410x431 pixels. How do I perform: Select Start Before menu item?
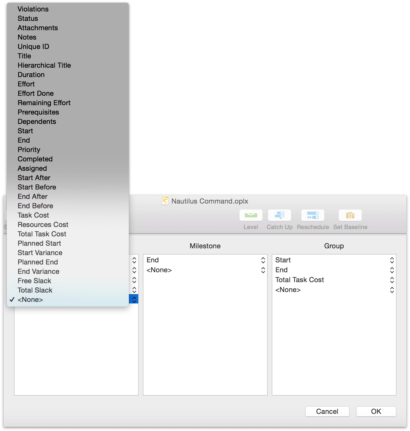coord(68,187)
